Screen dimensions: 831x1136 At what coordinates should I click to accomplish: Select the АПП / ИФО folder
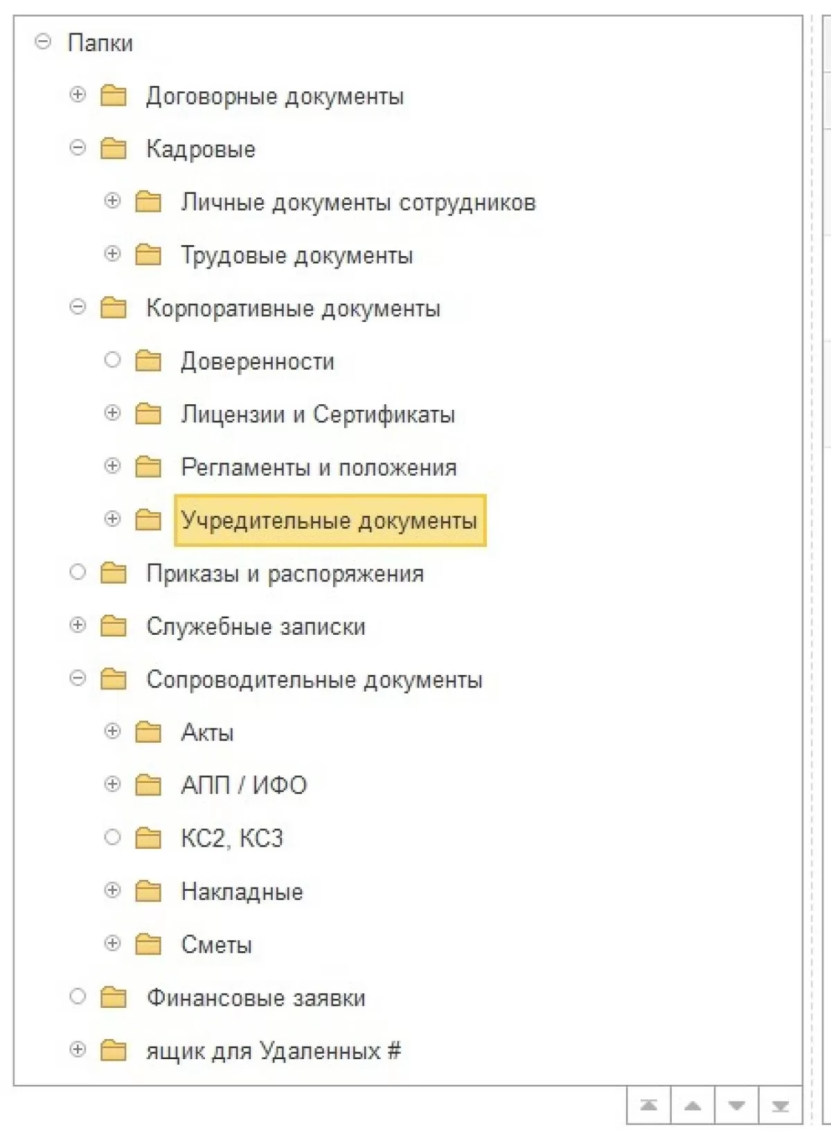[x=244, y=786]
